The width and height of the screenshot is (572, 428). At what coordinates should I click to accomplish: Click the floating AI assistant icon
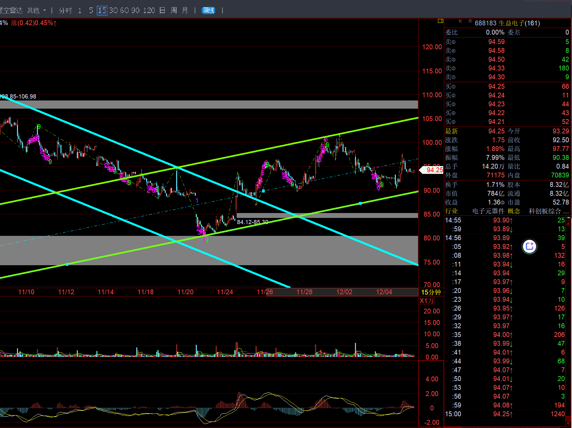[x=530, y=246]
